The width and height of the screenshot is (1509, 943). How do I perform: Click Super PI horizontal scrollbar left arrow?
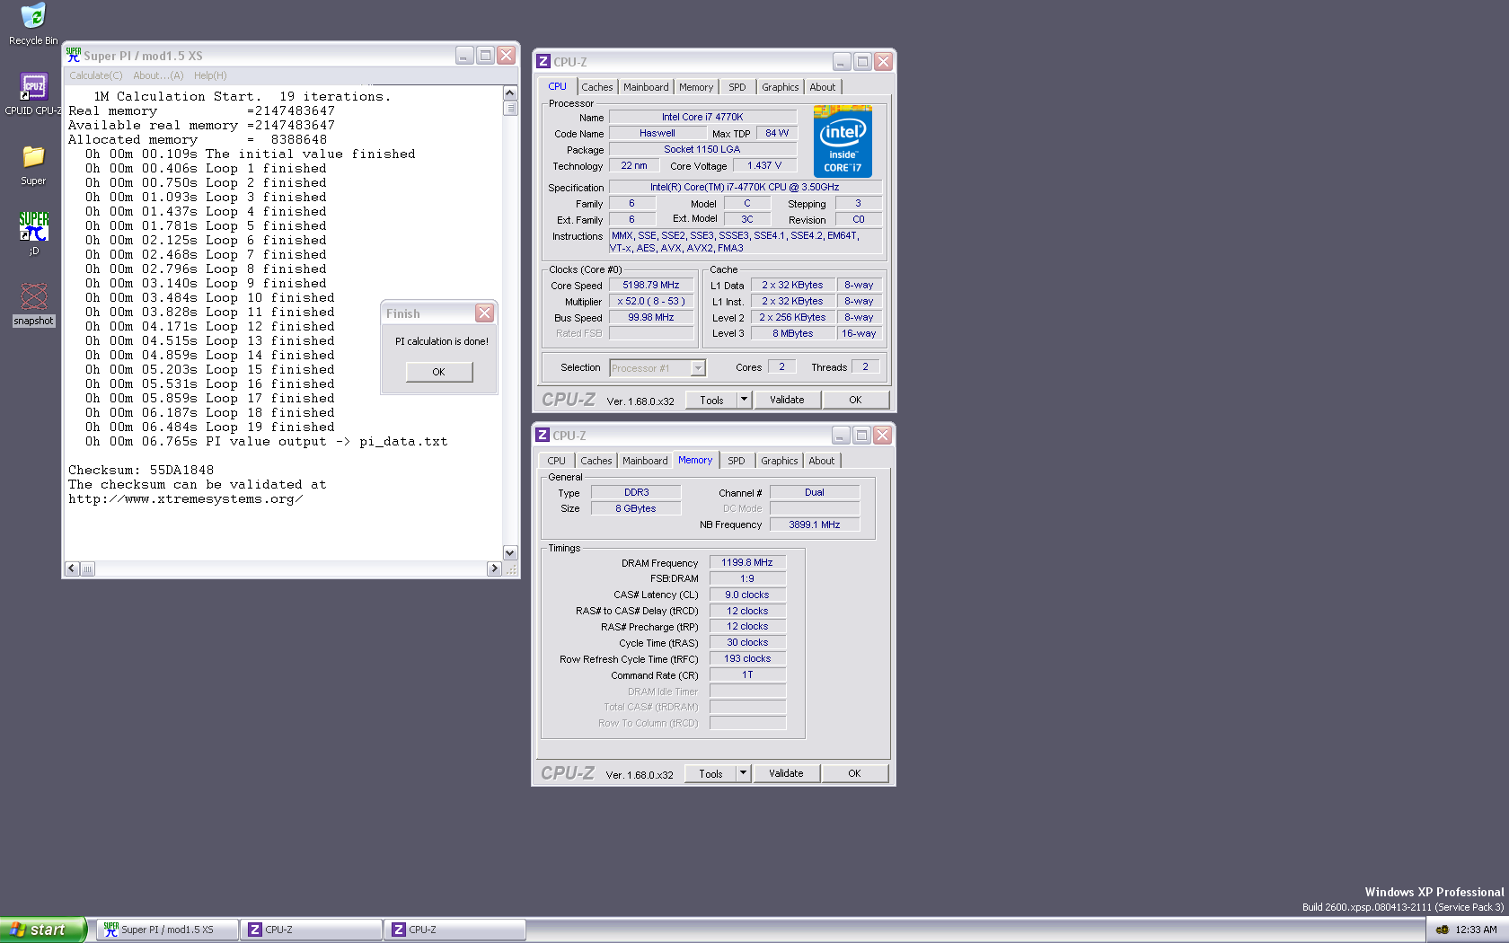point(72,568)
